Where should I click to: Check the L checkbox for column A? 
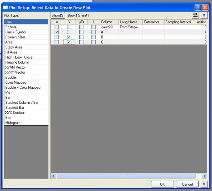click(93, 32)
